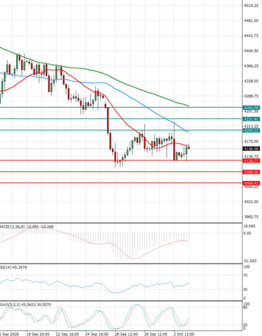Screen dimensions: 262x336
Task: Click the 4231.91 teal resistance price label
Action: coord(252,119)
